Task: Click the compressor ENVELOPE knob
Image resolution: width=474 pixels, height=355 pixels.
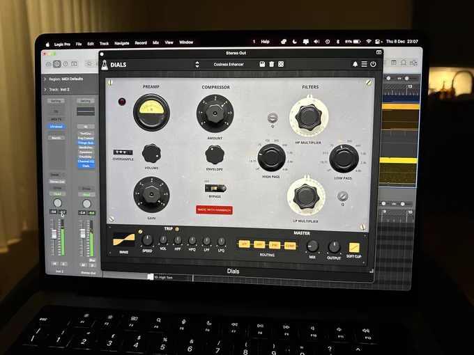Action: [215, 155]
